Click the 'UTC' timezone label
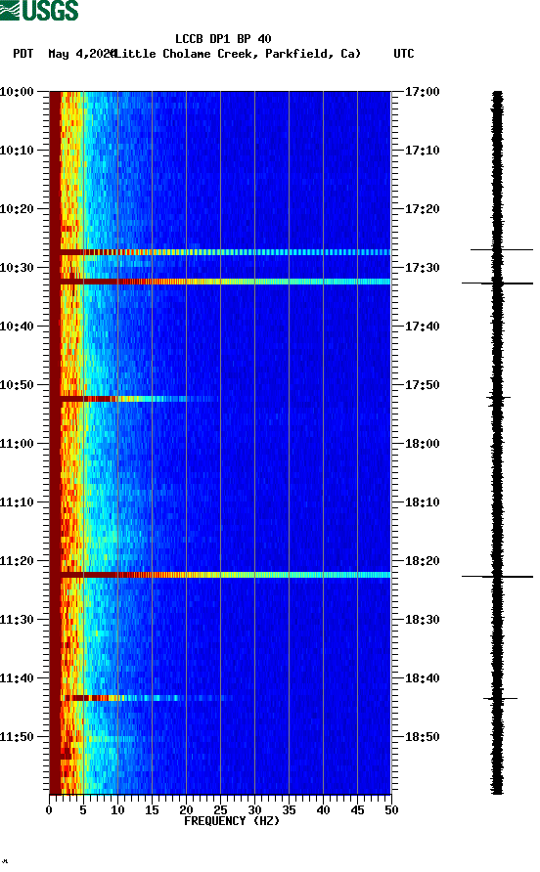Viewport: 540px width, 872px height. pos(404,54)
